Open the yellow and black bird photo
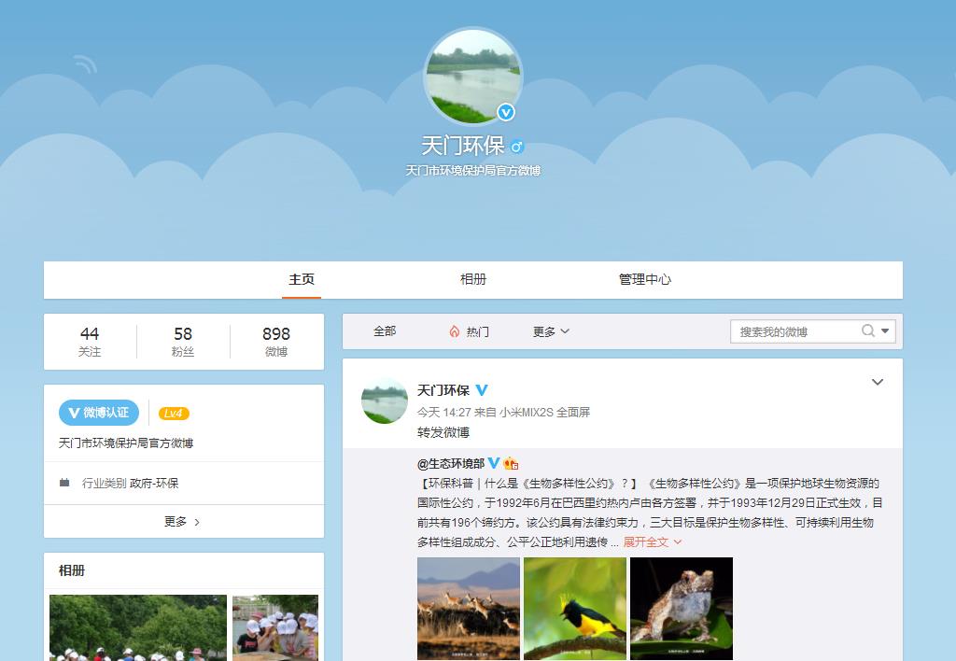 click(575, 609)
